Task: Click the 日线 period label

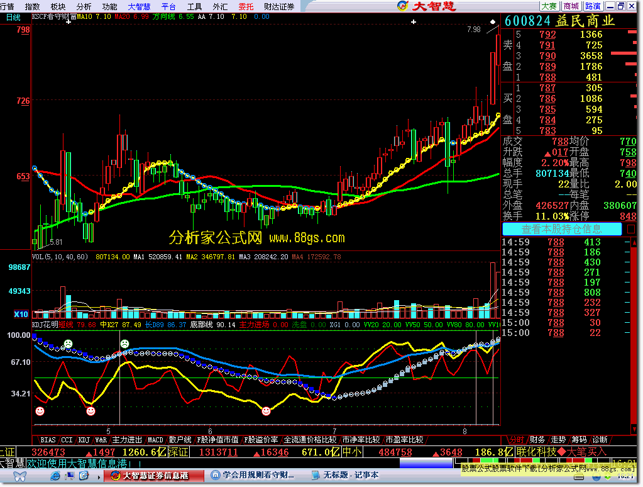Action: click(x=13, y=17)
